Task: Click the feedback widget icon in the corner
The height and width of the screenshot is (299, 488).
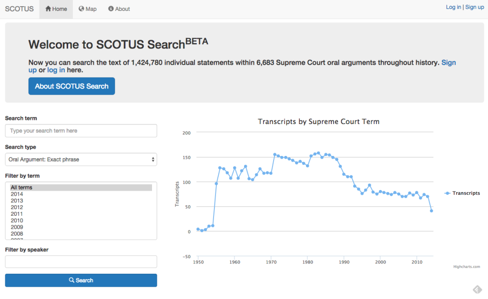Action: click(x=478, y=289)
